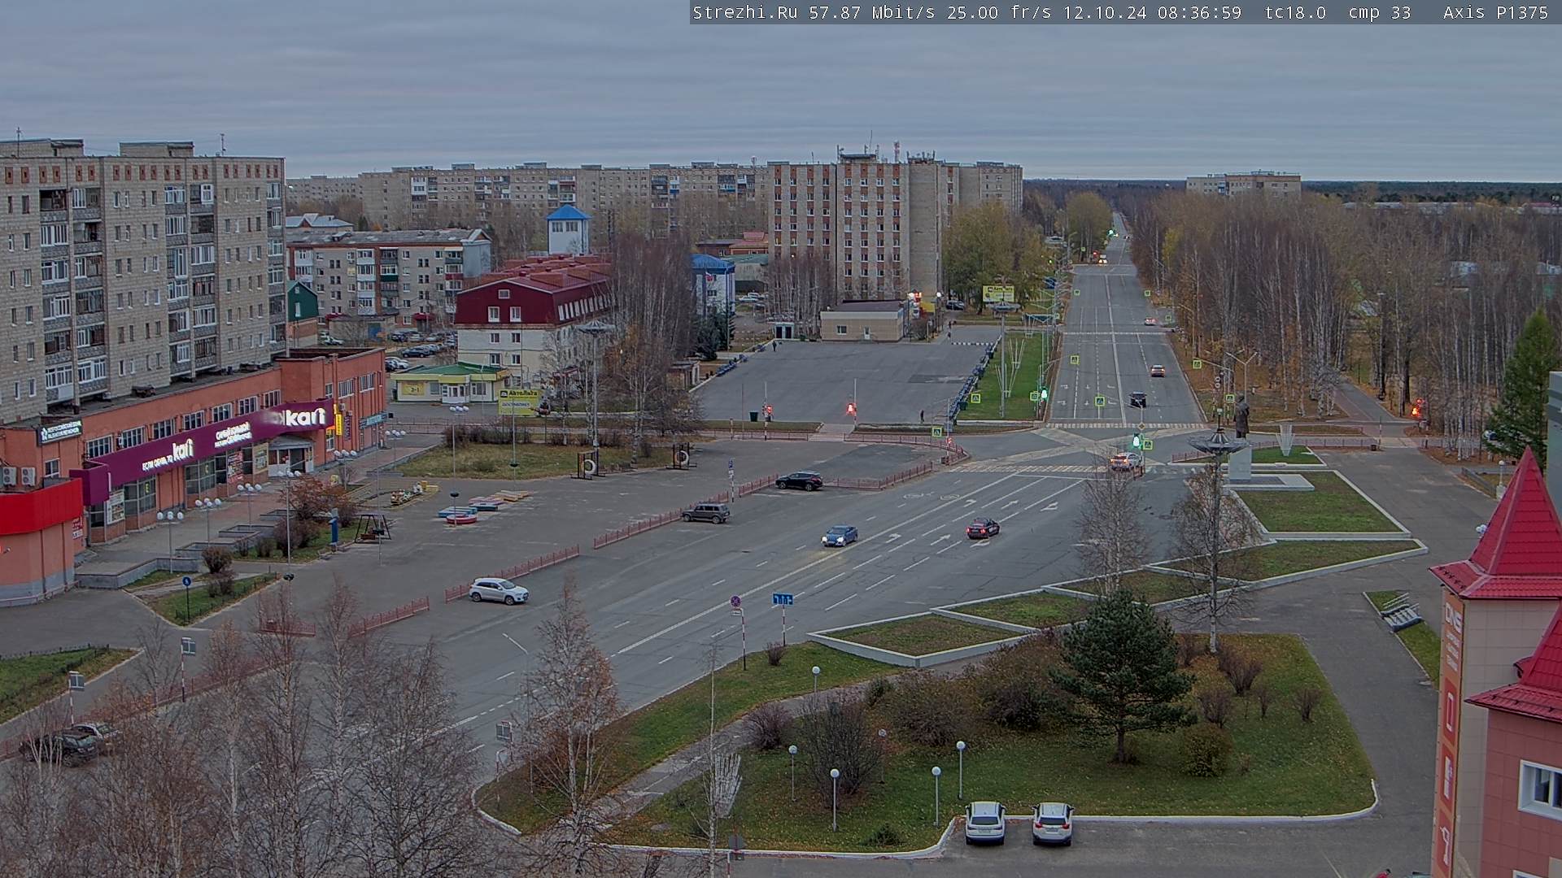The image size is (1562, 878).
Task: Click the Strezhi.Ru overlay text
Action: click(x=745, y=13)
